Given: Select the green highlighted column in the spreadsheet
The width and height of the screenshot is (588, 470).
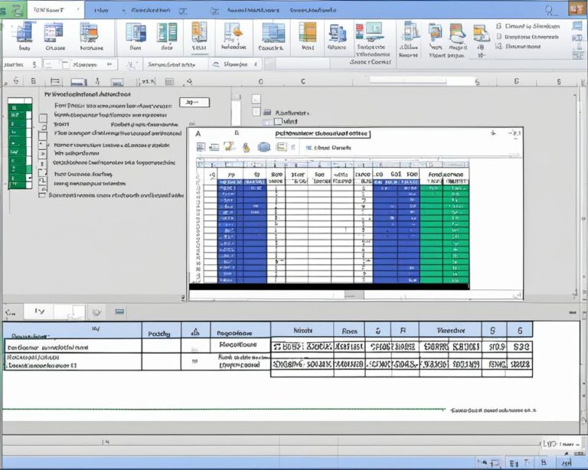Looking at the screenshot, I should point(444,230).
